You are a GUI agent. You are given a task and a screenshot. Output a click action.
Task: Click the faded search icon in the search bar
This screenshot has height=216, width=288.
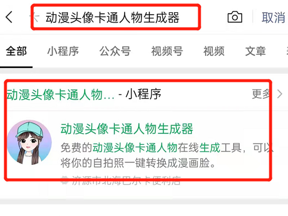(35, 17)
